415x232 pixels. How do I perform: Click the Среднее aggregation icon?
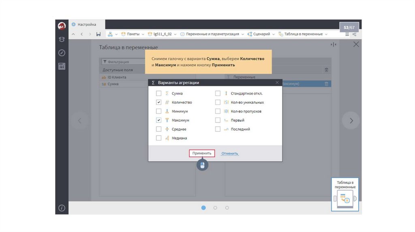pyautogui.click(x=167, y=129)
